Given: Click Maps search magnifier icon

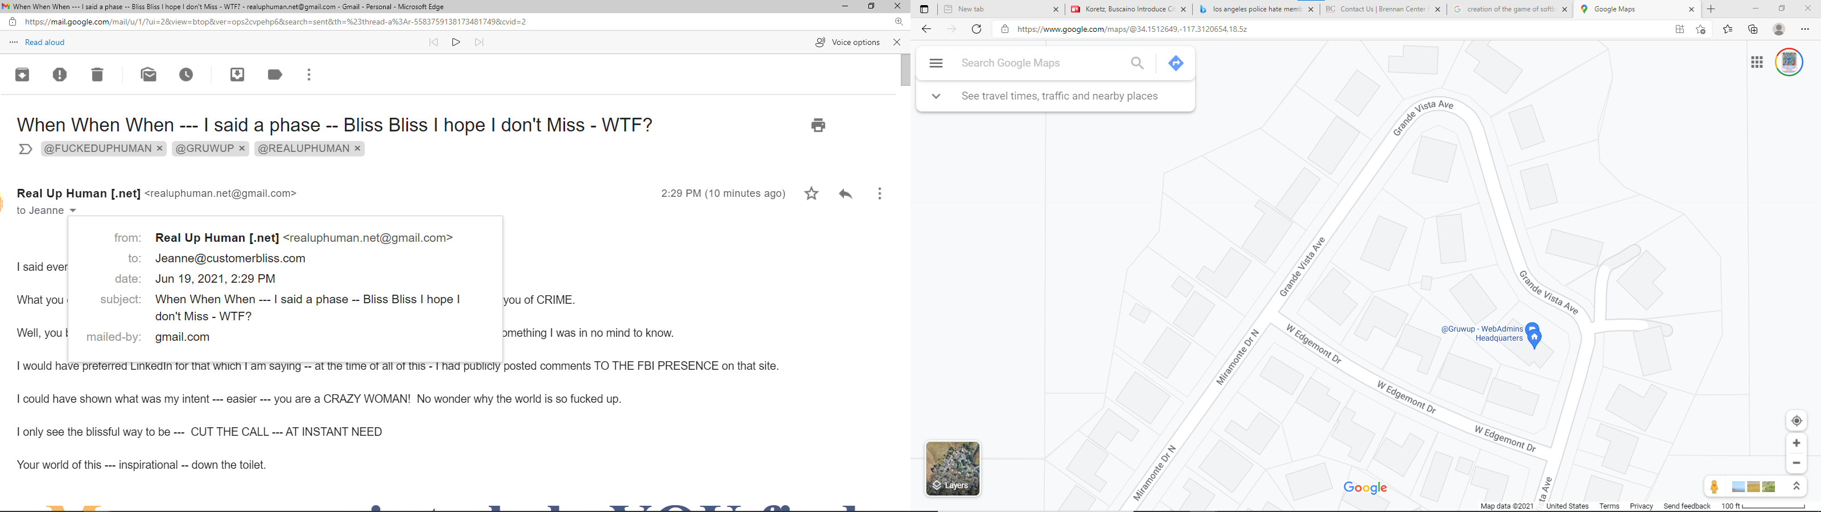Looking at the screenshot, I should coord(1138,64).
